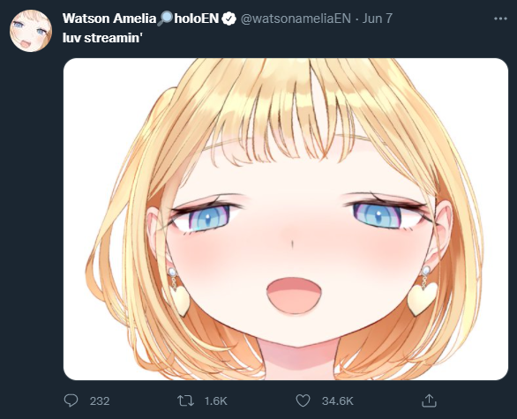Click the left blue eye in picture
This screenshot has height=419, width=517.
pyautogui.click(x=209, y=218)
